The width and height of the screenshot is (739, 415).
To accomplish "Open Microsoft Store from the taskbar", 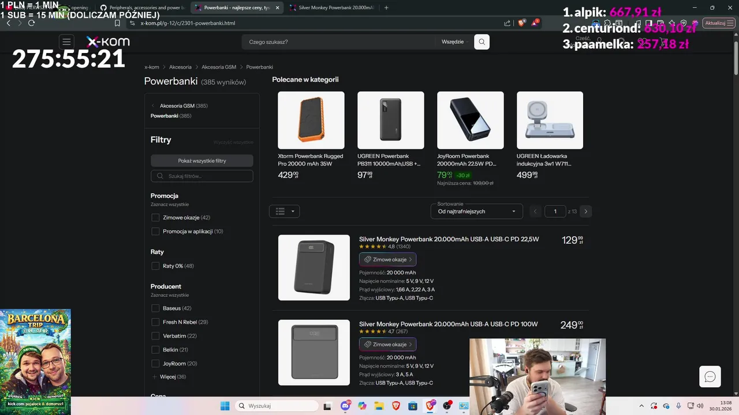I will [413, 406].
